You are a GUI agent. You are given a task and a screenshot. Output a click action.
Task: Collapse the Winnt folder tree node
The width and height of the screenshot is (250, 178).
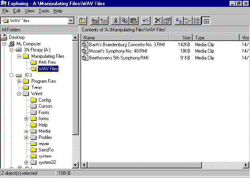[x=19, y=94]
